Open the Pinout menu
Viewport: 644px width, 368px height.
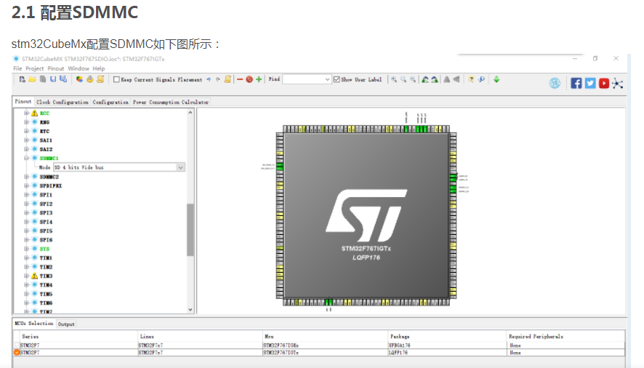click(x=55, y=68)
